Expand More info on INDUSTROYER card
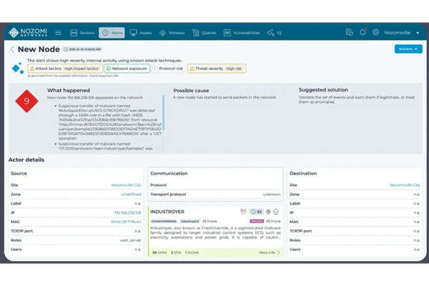429x286 pixels. coord(269,252)
